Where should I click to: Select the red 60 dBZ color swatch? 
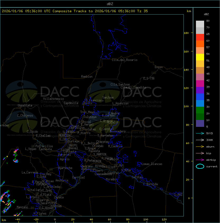click(x=200, y=37)
